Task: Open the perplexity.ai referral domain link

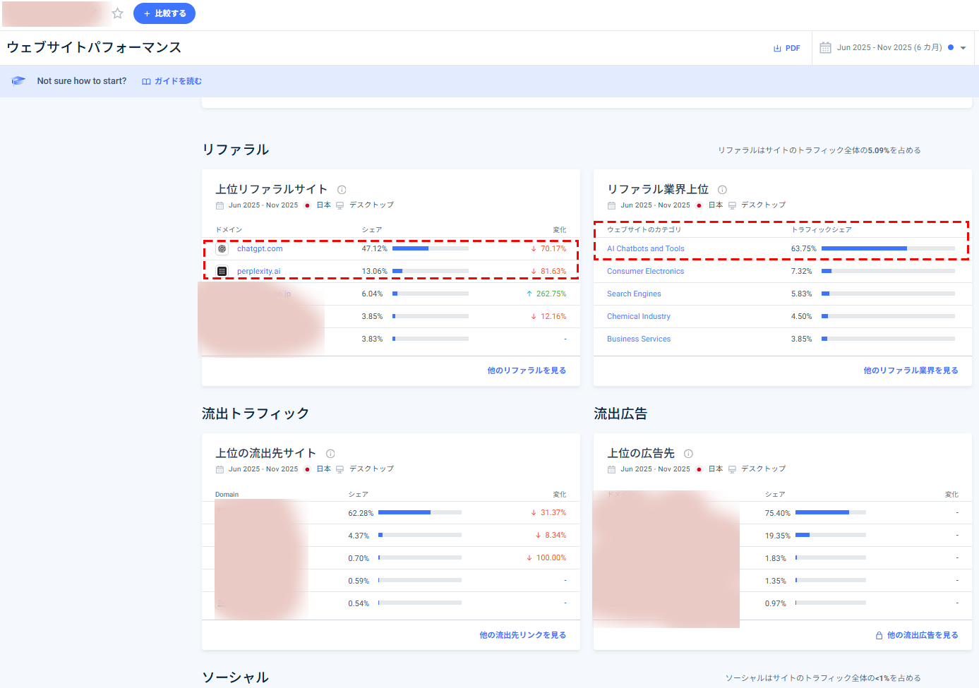Action: click(258, 272)
